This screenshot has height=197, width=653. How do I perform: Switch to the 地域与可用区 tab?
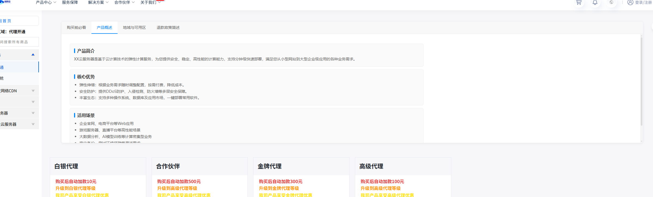point(134,28)
